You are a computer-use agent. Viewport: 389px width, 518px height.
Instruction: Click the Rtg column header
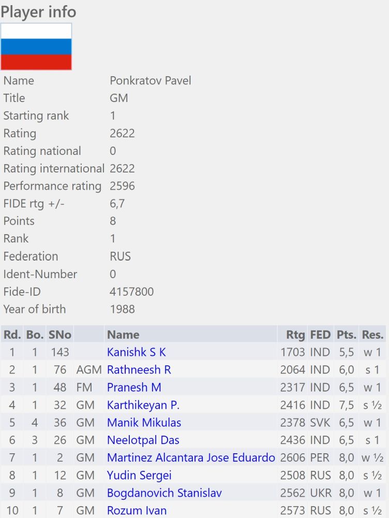295,335
